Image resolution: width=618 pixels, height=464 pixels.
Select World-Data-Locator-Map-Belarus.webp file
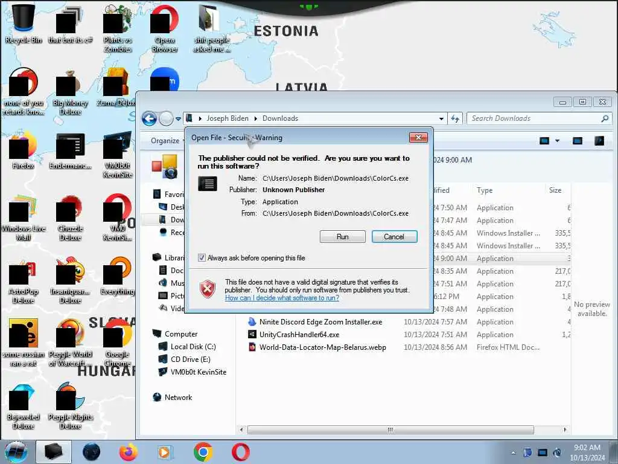click(322, 347)
